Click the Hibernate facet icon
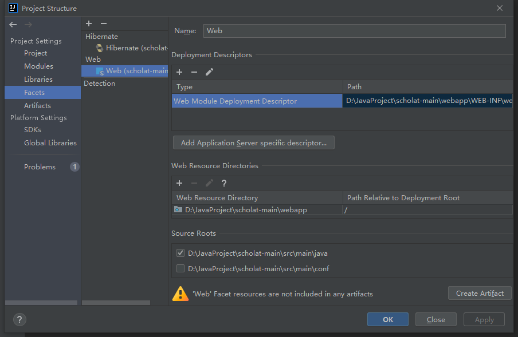Viewport: 518px width, 337px height. pos(100,48)
